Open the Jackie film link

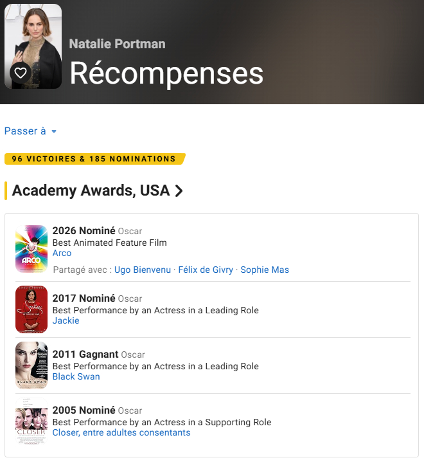coord(66,320)
